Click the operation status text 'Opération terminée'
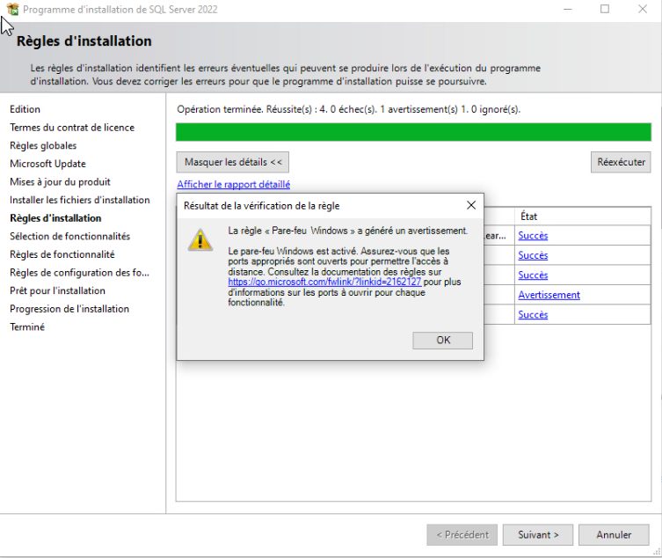 coord(221,109)
